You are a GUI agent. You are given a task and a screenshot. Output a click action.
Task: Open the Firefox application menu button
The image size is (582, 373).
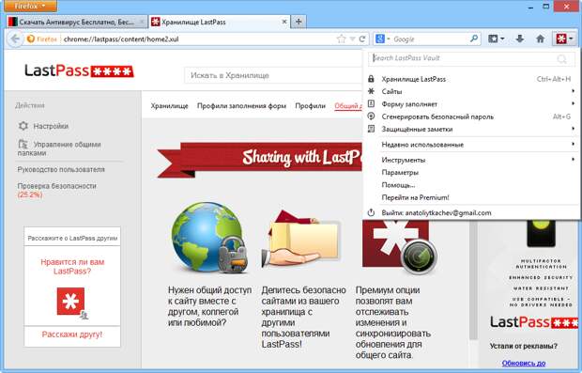pos(30,6)
